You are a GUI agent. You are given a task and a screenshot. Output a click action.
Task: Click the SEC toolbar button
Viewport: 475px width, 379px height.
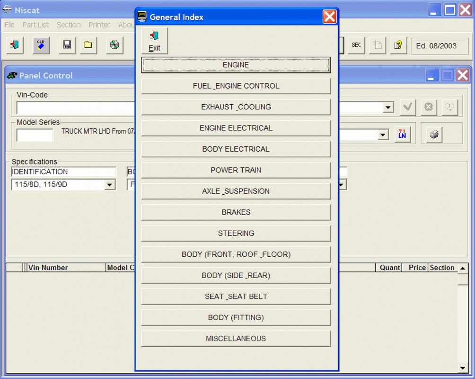pyautogui.click(x=356, y=45)
